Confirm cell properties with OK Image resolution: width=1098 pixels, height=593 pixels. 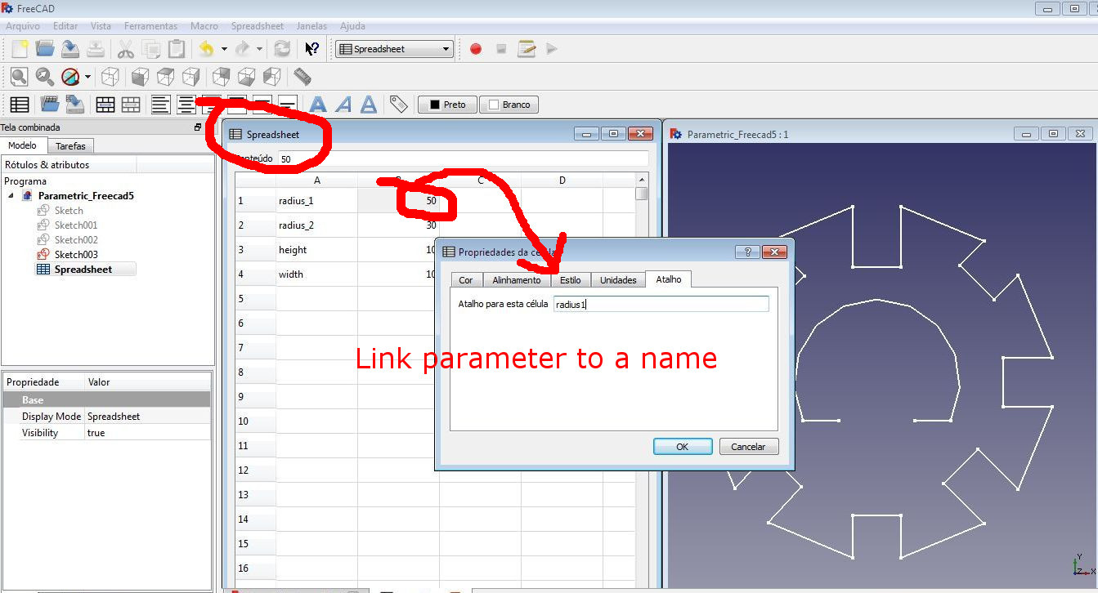coord(683,447)
